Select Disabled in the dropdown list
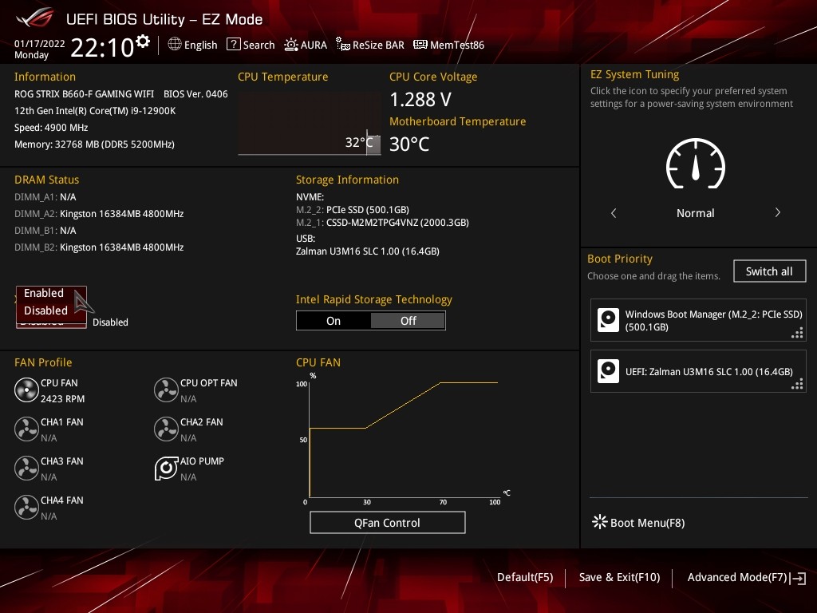The height and width of the screenshot is (613, 817). 45,310
